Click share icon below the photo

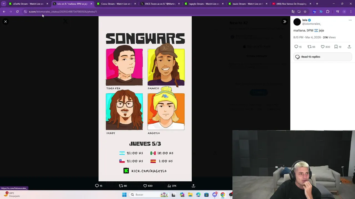click(193, 186)
